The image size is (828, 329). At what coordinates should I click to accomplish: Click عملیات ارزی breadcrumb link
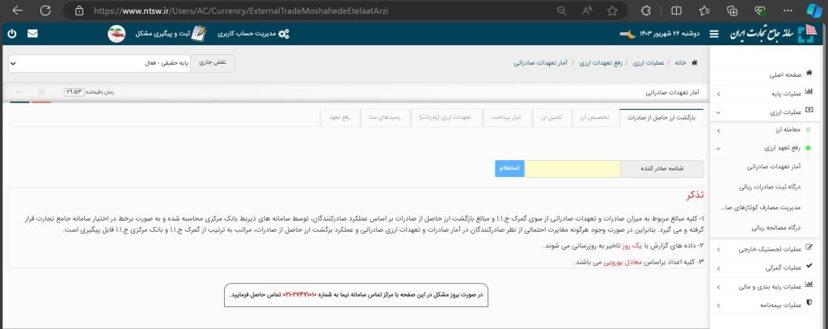648,62
